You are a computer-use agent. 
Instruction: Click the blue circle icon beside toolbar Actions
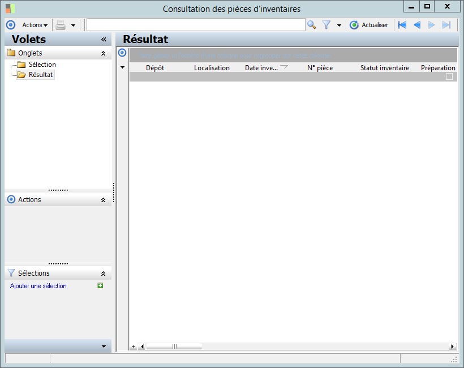click(x=11, y=25)
